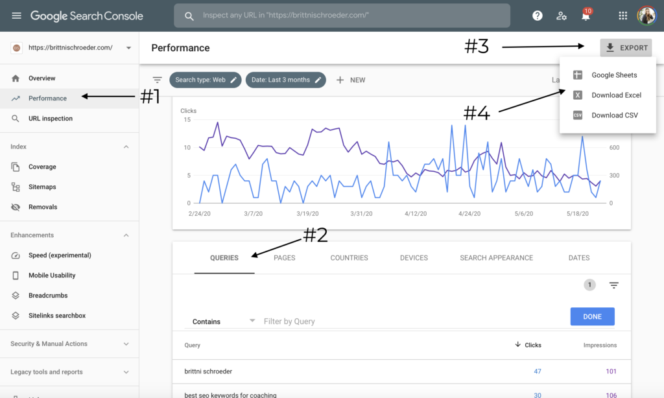Click the active filter count badge
664x398 pixels.
[589, 285]
